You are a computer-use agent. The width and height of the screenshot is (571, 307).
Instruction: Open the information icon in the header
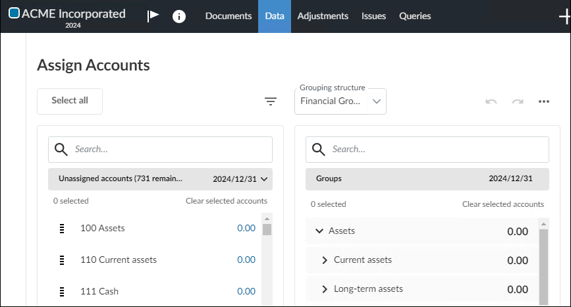pyautogui.click(x=179, y=16)
